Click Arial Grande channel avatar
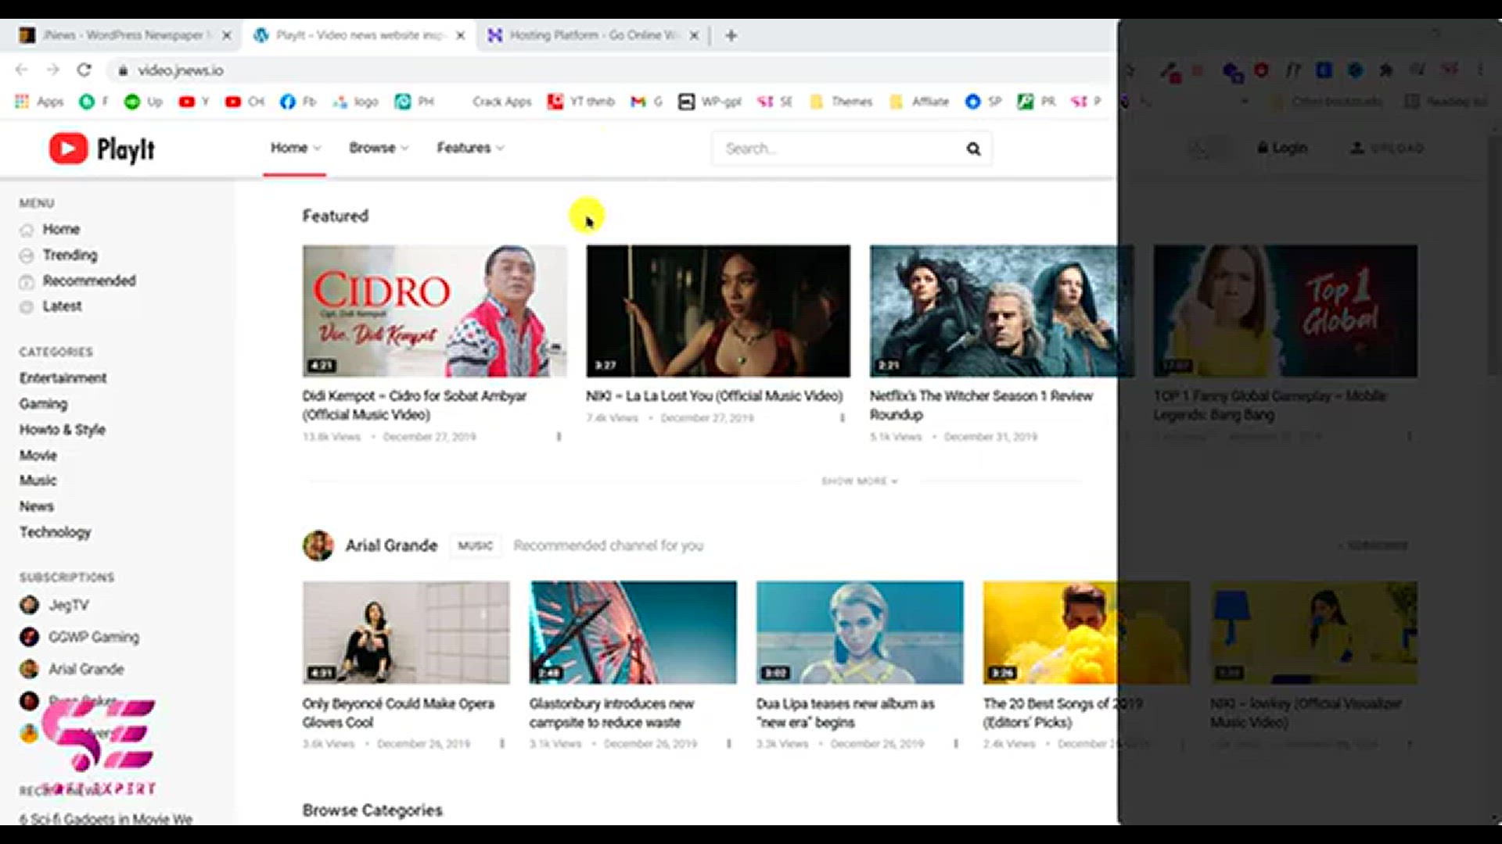1502x844 pixels. 318,545
